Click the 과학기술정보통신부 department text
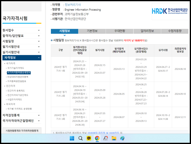The width and height of the screenshot is (191, 144). (x=77, y=14)
